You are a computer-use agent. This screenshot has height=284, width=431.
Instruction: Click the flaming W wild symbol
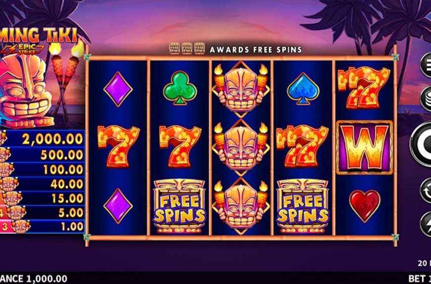coord(364,147)
